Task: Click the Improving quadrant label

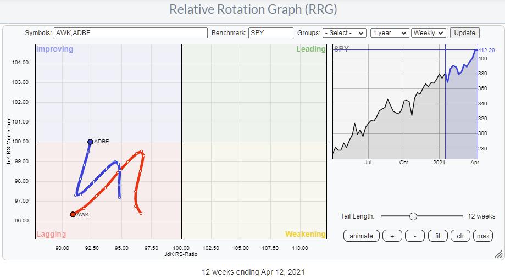Action: (55, 49)
